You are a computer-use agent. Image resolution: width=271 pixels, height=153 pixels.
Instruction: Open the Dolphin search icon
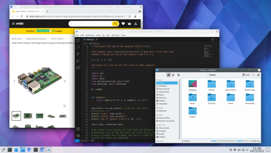click(x=253, y=75)
